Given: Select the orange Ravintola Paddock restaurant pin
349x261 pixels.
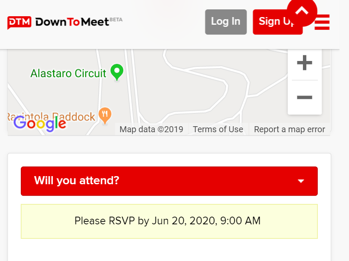Looking at the screenshot, I should [105, 116].
